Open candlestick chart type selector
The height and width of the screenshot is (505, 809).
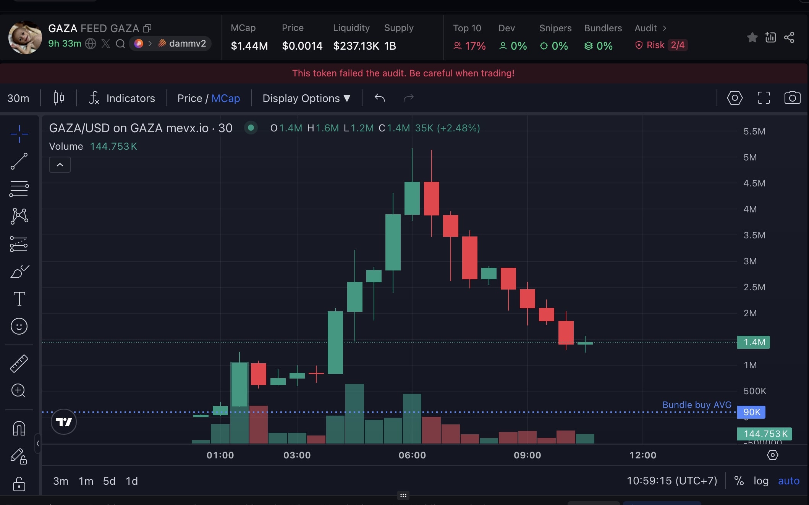point(58,98)
